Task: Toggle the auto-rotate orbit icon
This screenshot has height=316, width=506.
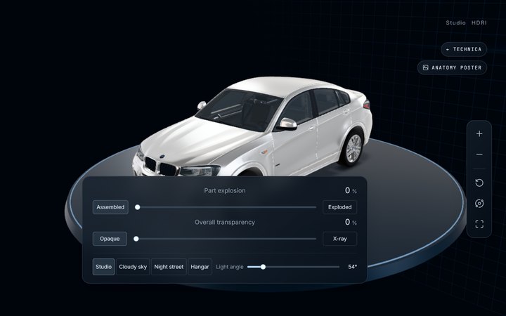Action: click(x=479, y=204)
